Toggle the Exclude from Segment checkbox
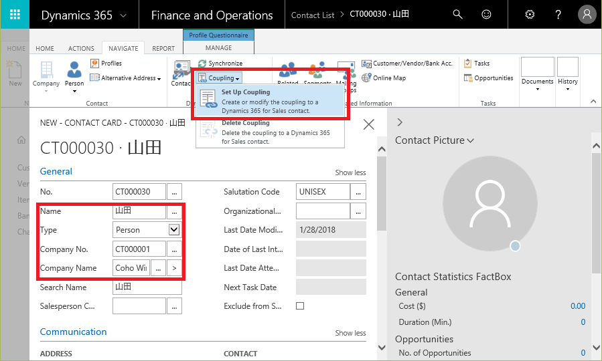Viewport: 602px width, 361px height. 300,306
